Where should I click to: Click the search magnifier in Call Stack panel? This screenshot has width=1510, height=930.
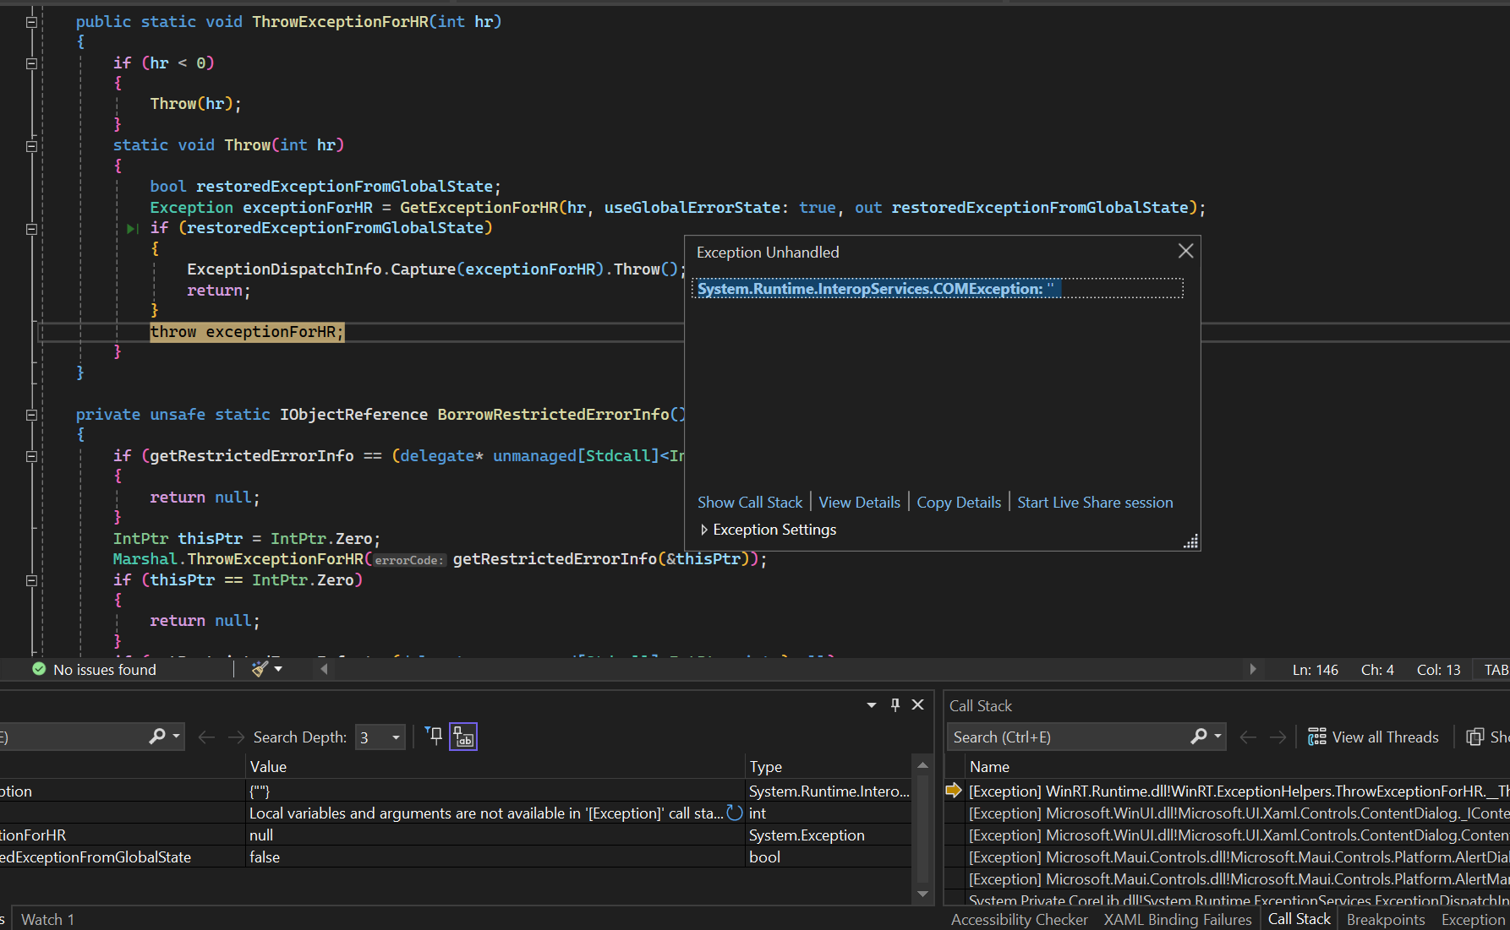(x=1198, y=736)
